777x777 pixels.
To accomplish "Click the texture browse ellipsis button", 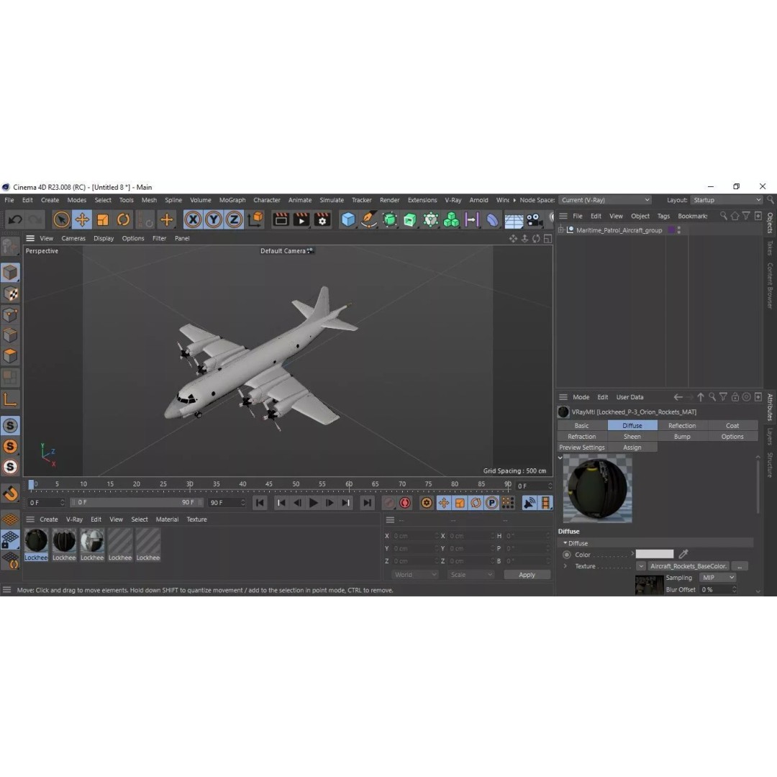I will point(740,566).
